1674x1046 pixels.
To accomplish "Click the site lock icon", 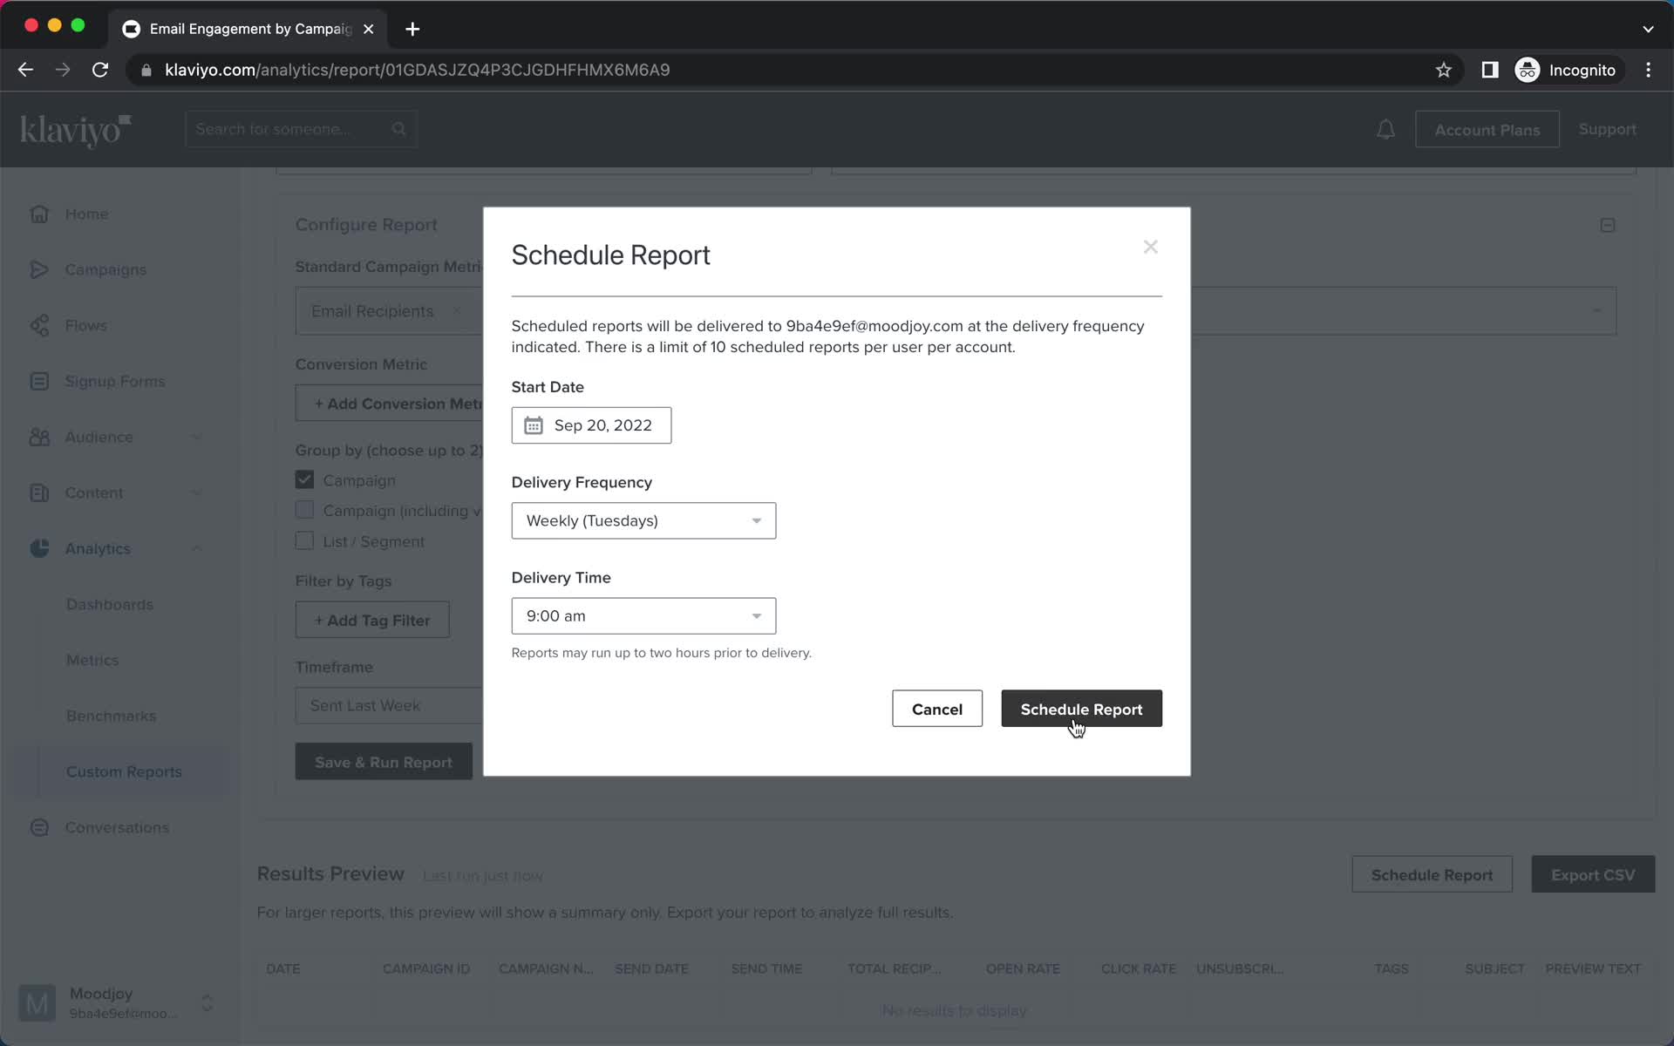I will [146, 70].
